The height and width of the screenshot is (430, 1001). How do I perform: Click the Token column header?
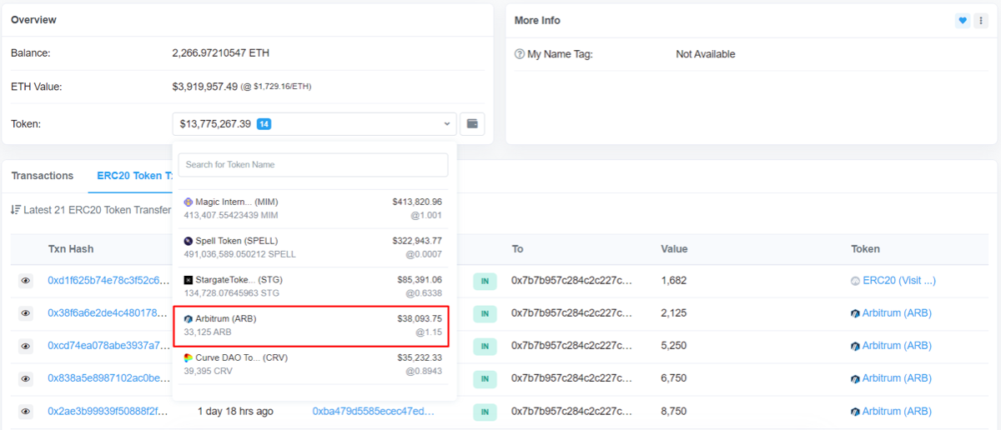(x=865, y=249)
